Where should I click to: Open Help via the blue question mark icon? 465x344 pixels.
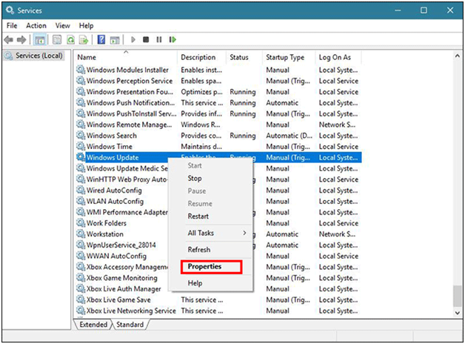tap(101, 39)
